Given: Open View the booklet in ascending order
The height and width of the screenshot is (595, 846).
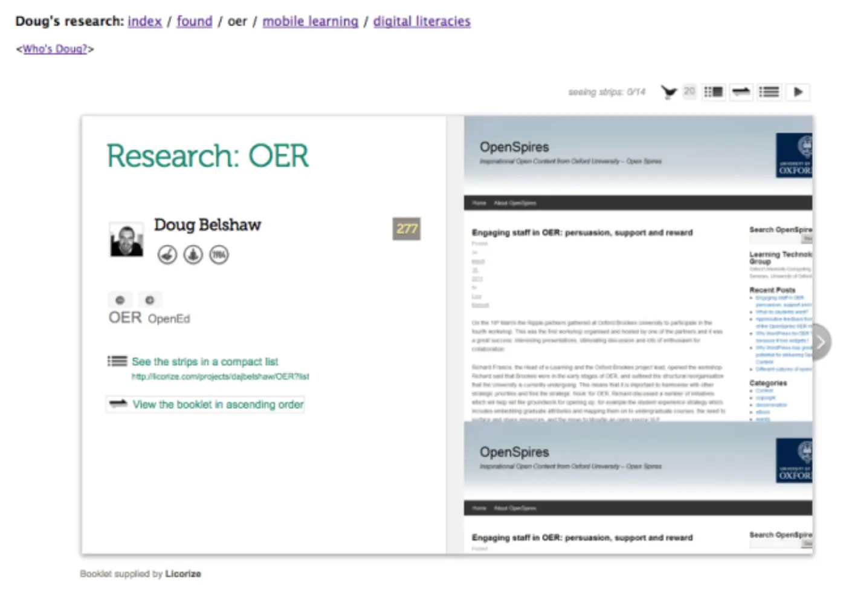Looking at the screenshot, I should [218, 405].
